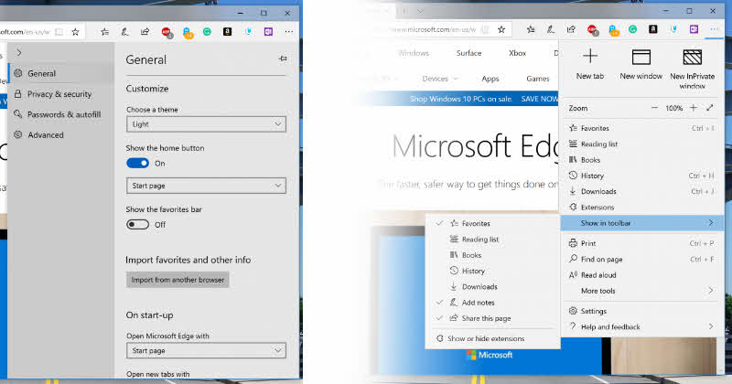Click the star favorite icon in right address bar
Viewport: 732px width, 384px height.
(501, 29)
